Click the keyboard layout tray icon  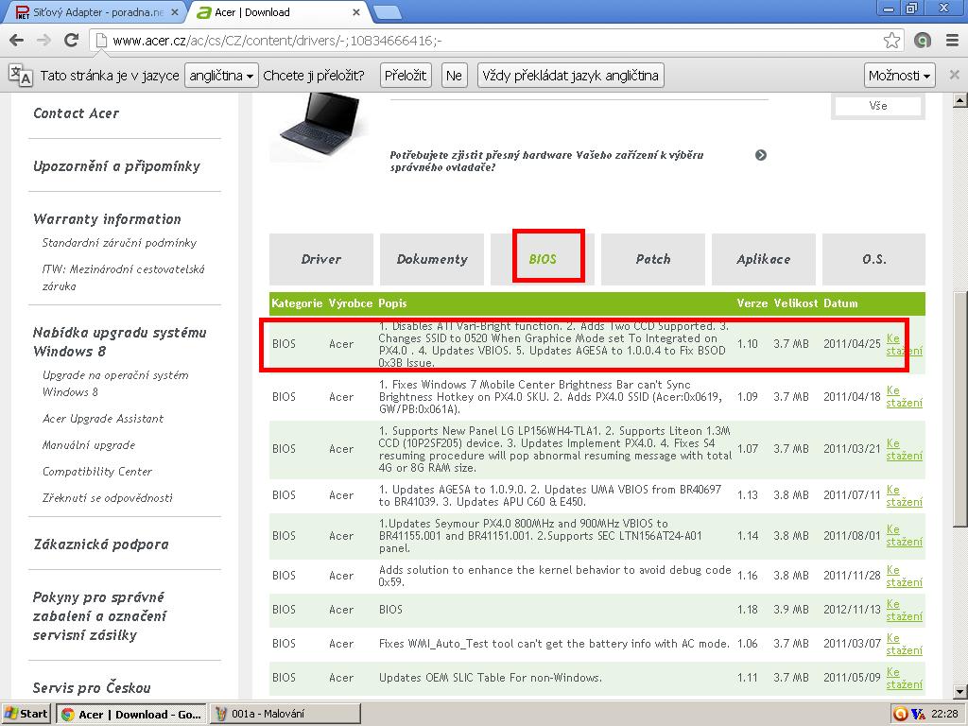pos(918,715)
